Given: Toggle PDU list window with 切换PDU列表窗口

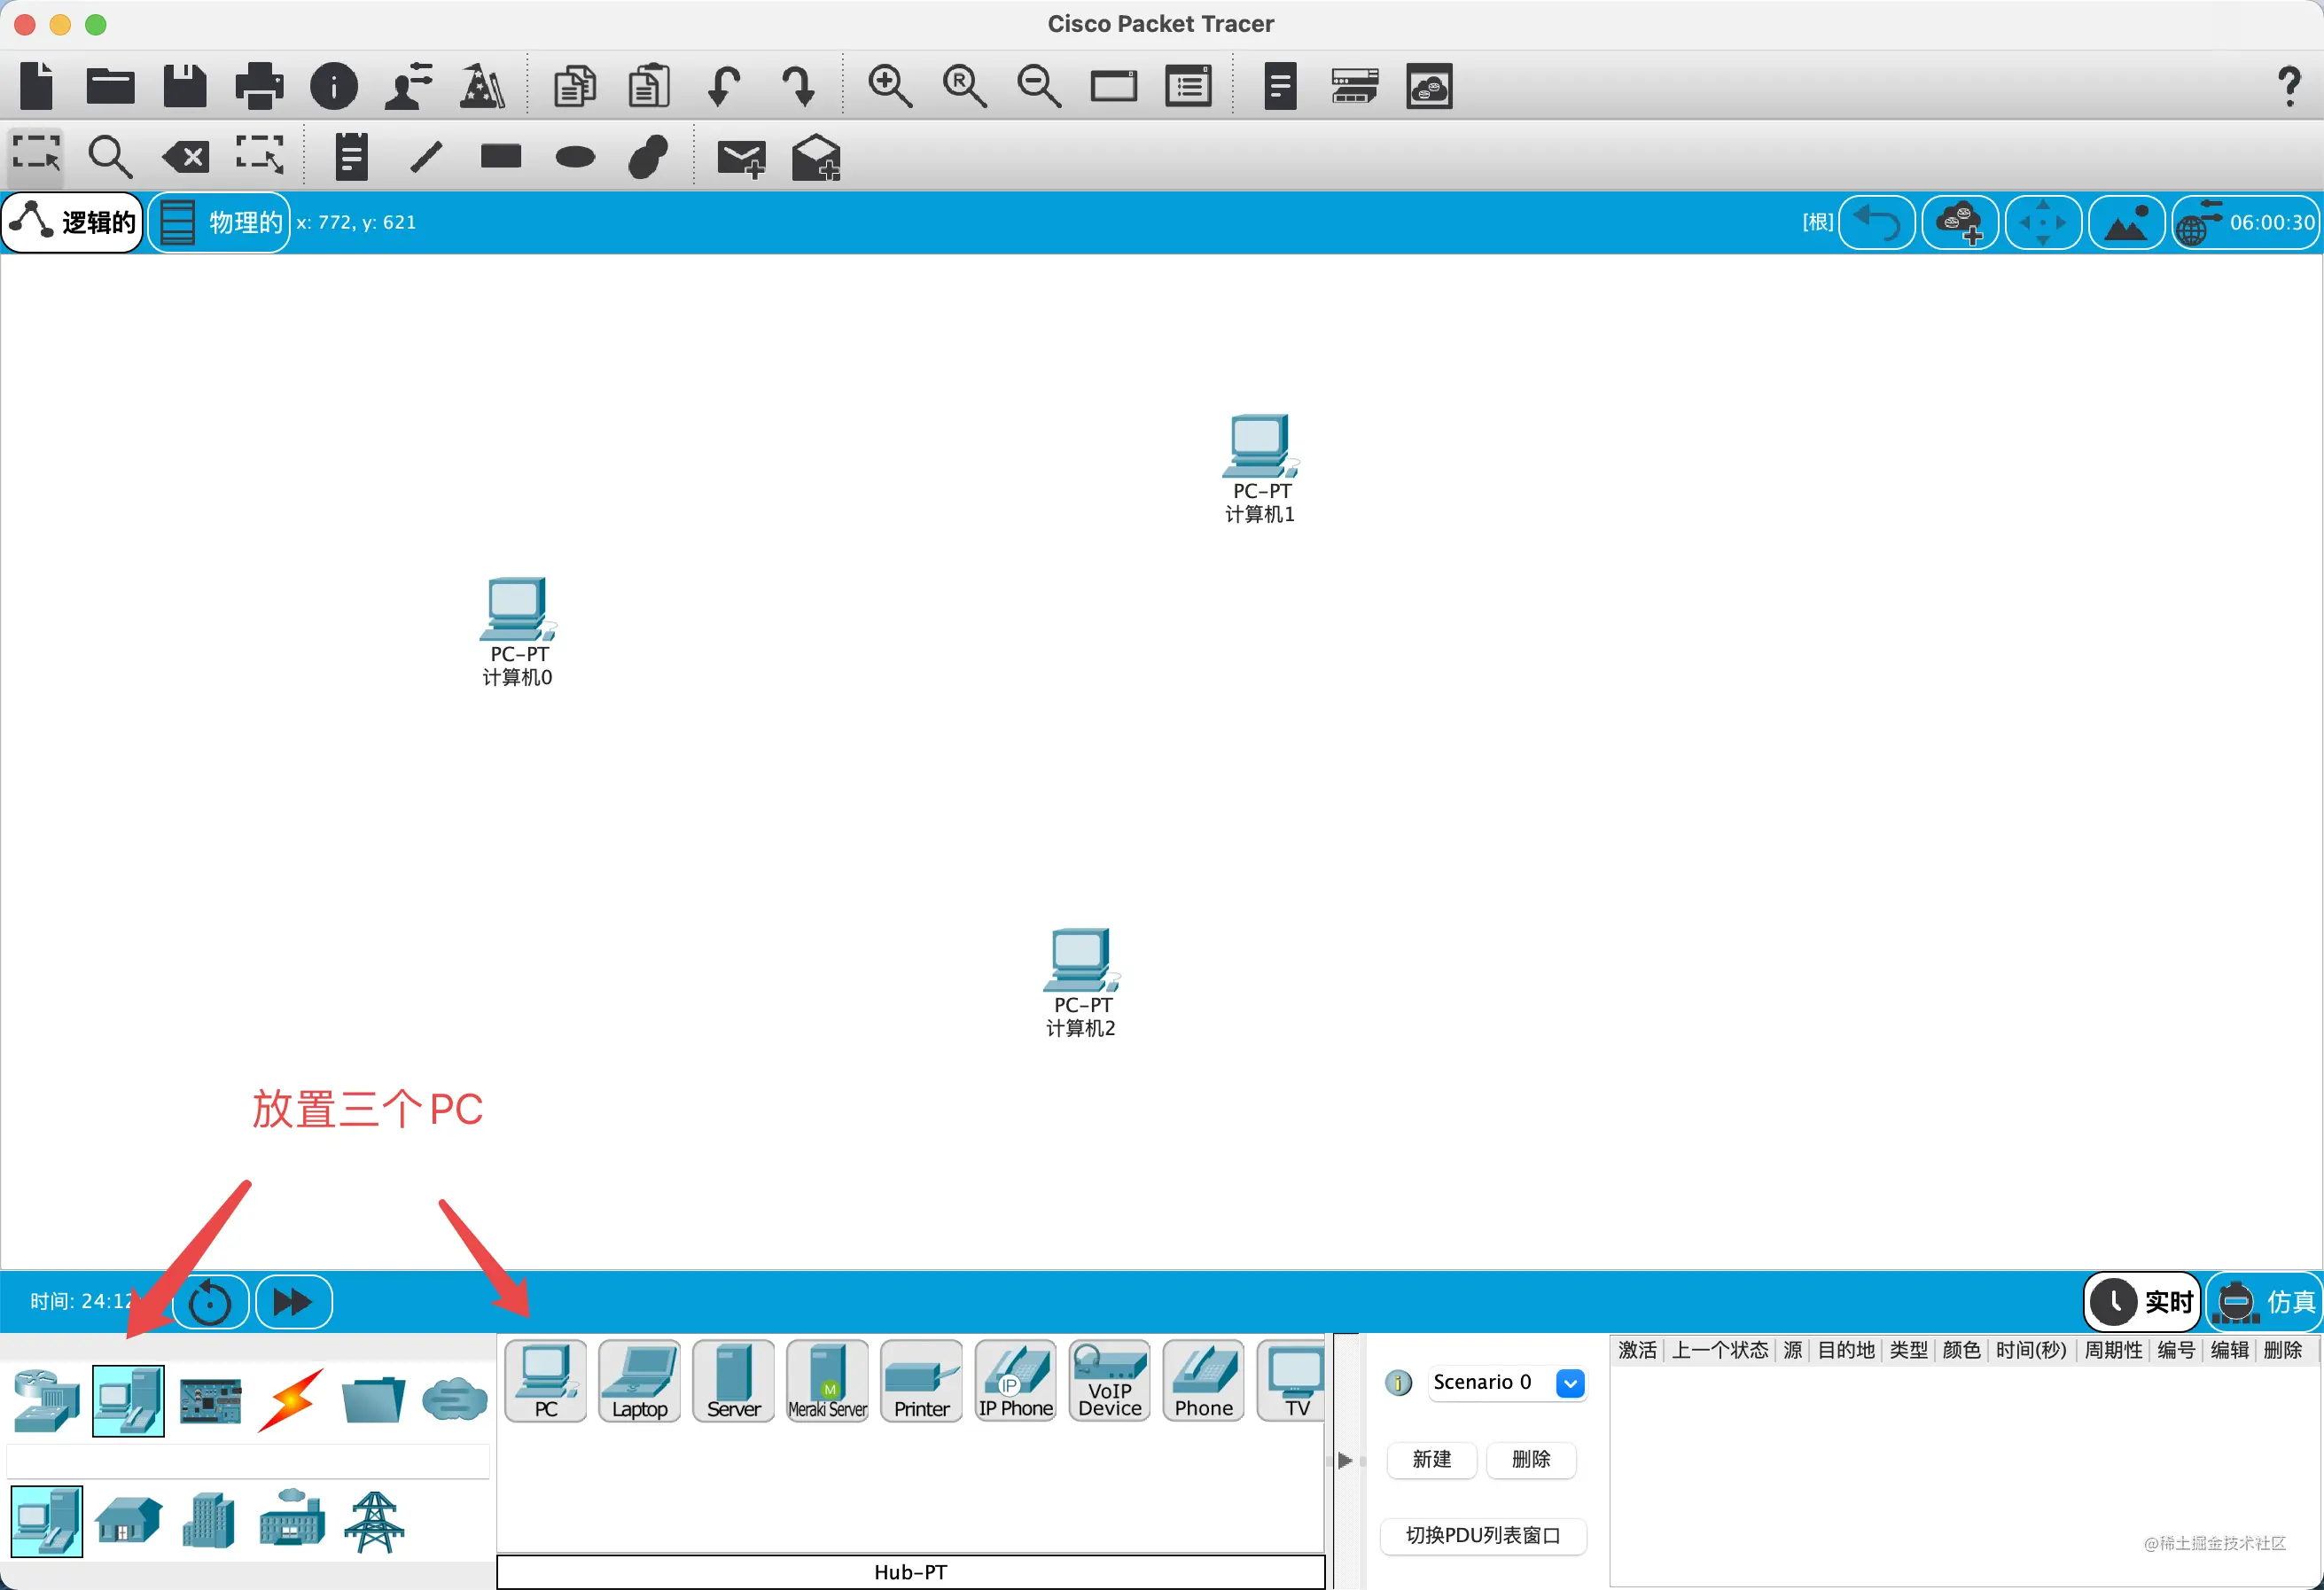Looking at the screenshot, I should (1483, 1536).
